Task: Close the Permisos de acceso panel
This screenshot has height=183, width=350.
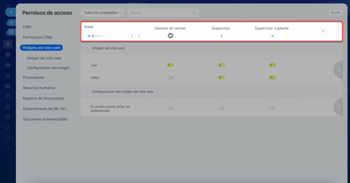Action: pos(11,12)
